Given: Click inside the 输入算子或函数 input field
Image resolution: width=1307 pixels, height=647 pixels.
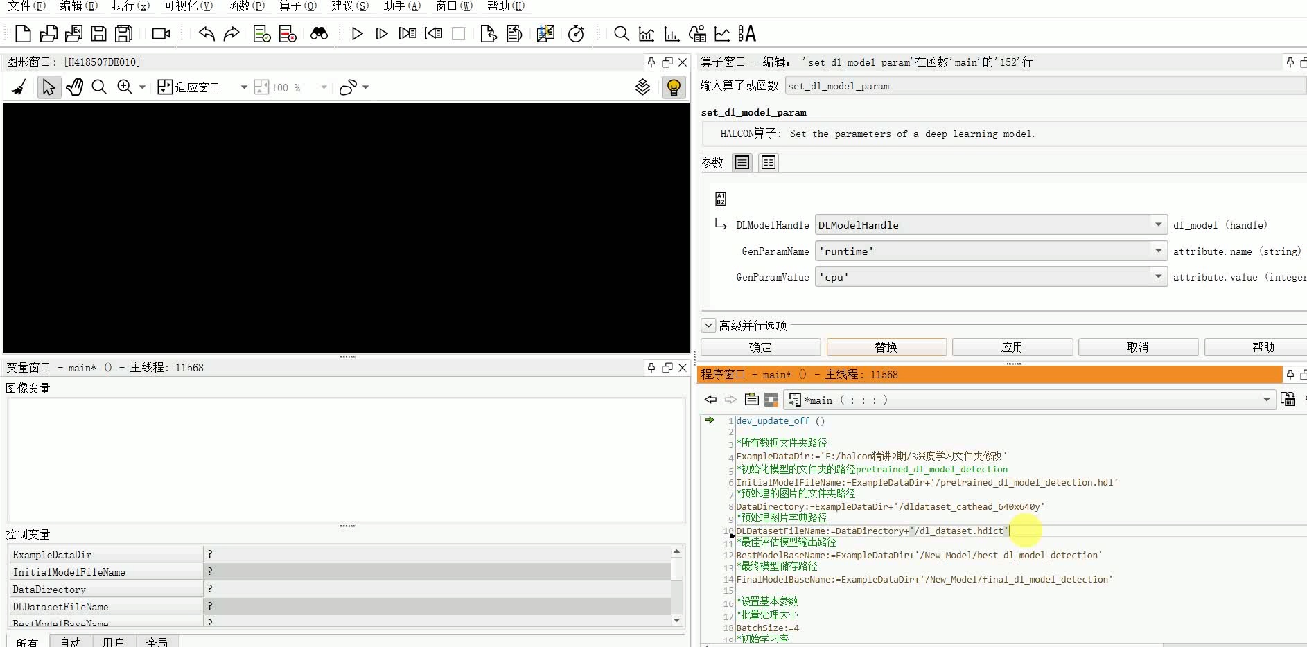Looking at the screenshot, I should click(970, 85).
